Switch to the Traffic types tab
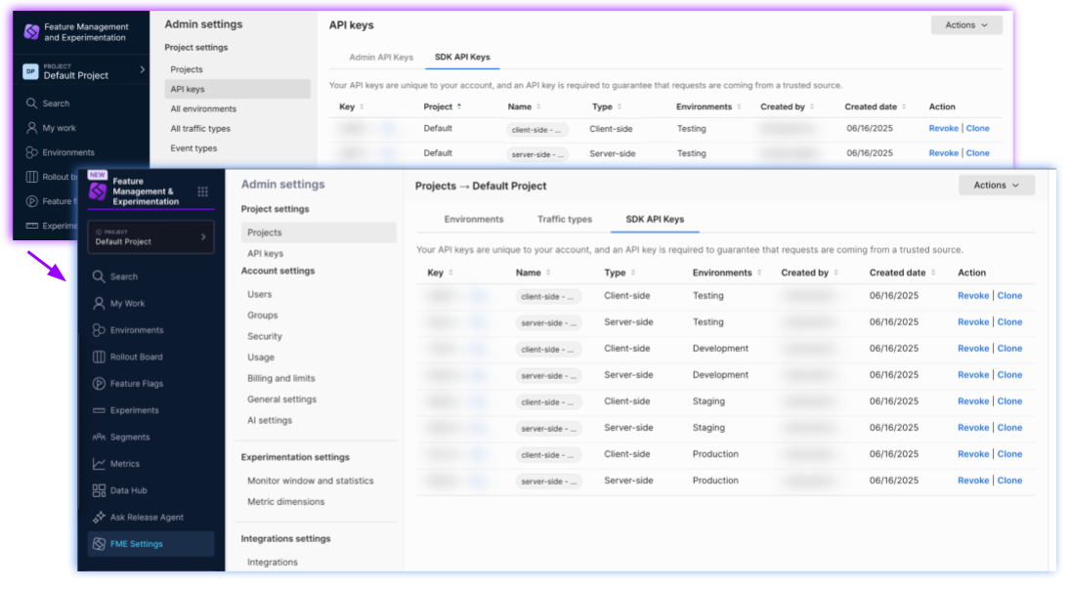 pyautogui.click(x=564, y=220)
